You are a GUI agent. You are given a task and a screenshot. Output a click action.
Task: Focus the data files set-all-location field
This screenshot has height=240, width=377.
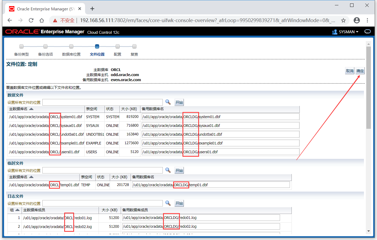click(103, 102)
